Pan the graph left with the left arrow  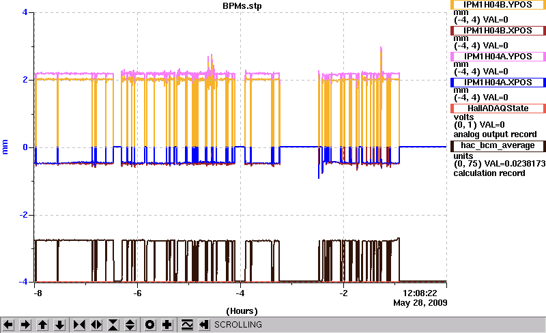click(8, 325)
